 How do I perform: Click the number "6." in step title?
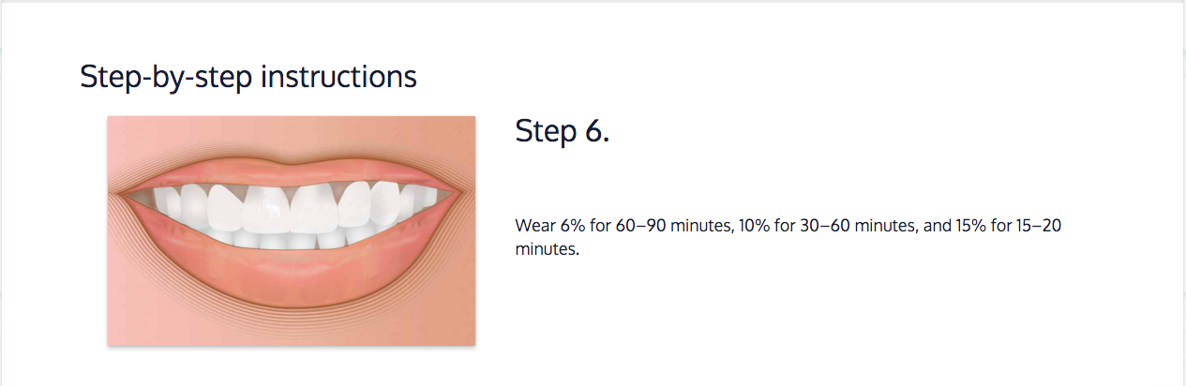click(597, 132)
